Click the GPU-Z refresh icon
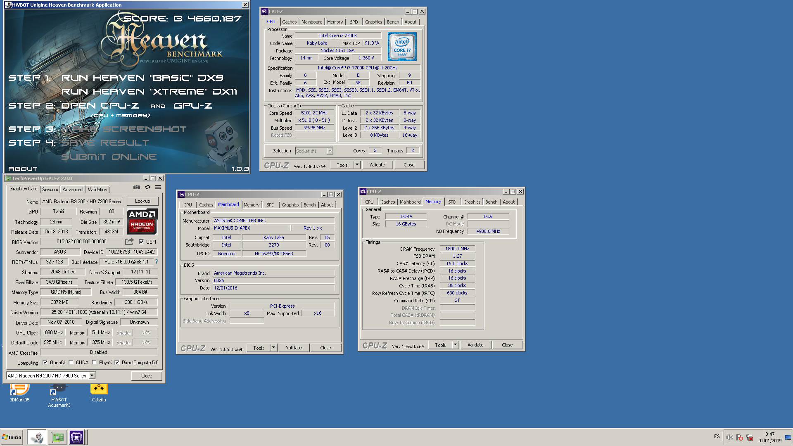This screenshot has height=446, width=793. tap(147, 187)
